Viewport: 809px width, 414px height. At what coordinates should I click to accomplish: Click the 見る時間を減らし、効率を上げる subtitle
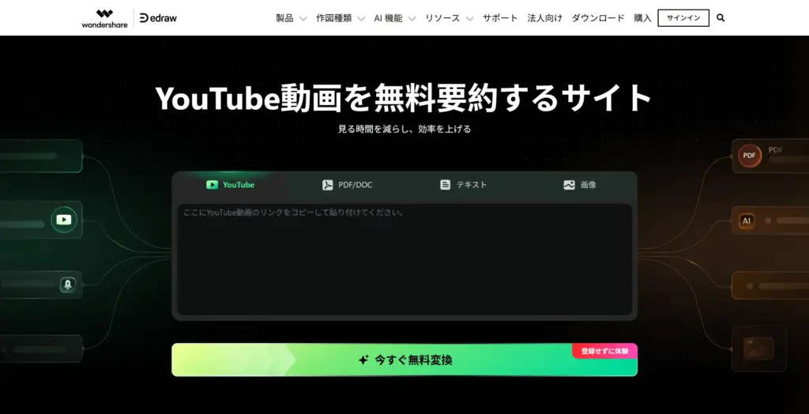(x=404, y=129)
